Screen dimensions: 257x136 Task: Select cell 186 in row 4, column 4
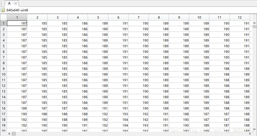coord(78,40)
